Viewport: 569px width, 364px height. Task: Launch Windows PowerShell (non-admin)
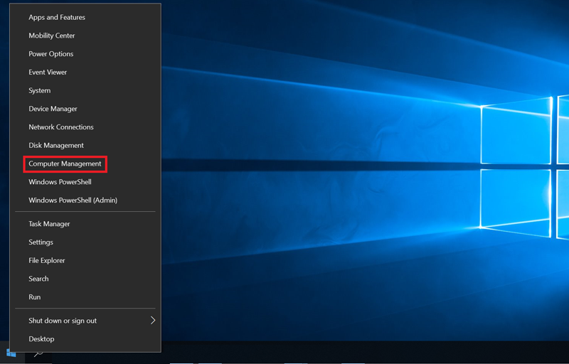point(85,182)
